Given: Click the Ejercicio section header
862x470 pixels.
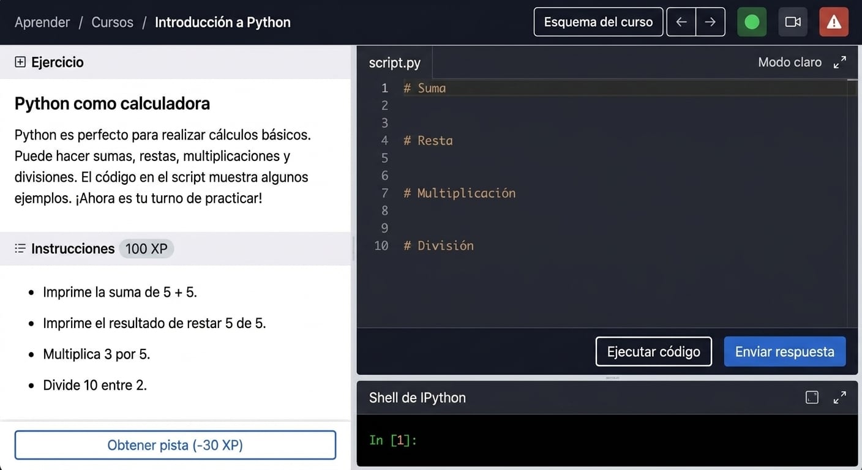Looking at the screenshot, I should click(175, 62).
